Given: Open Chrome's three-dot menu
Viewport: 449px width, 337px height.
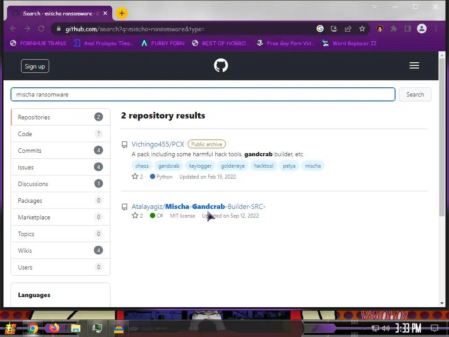Looking at the screenshot, I should (x=436, y=29).
